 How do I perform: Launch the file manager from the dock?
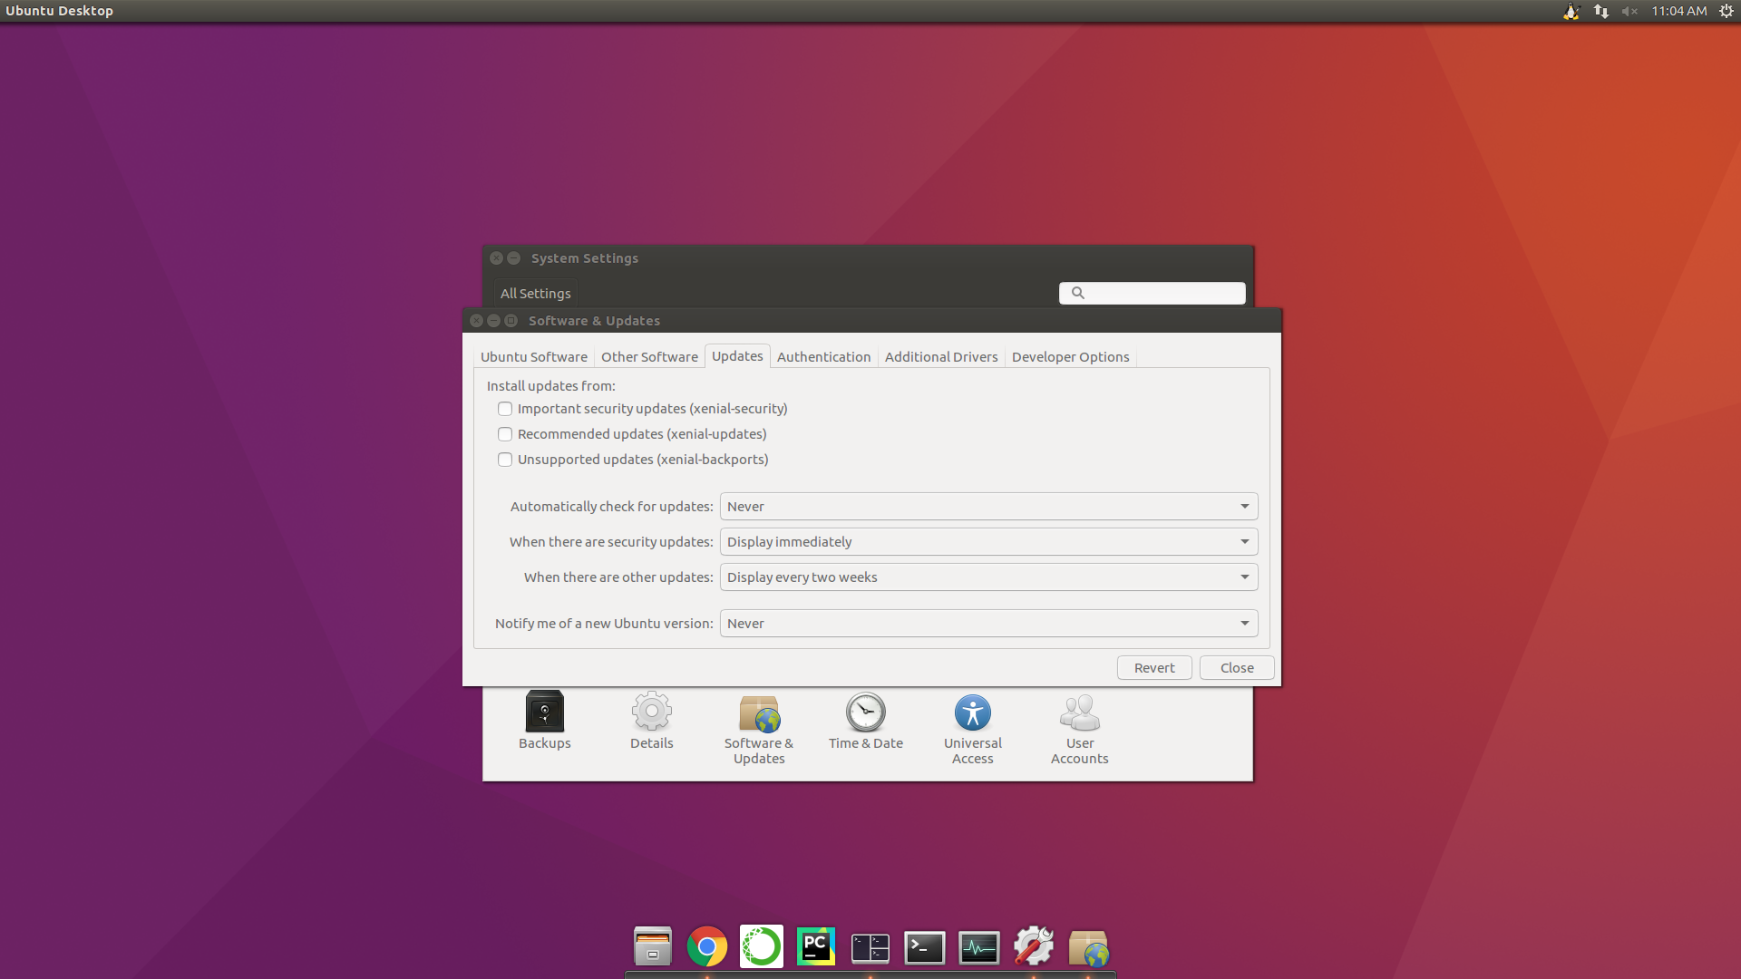tap(653, 947)
